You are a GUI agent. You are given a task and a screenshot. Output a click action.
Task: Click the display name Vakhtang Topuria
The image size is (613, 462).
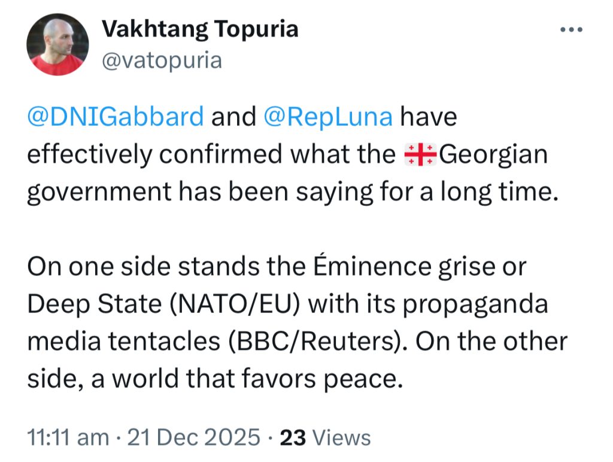coord(200,29)
